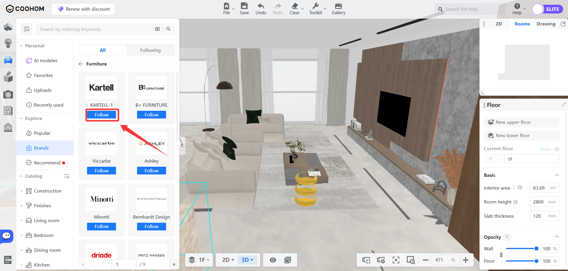Open the Gallery icon
568x271 pixels.
[338, 6]
